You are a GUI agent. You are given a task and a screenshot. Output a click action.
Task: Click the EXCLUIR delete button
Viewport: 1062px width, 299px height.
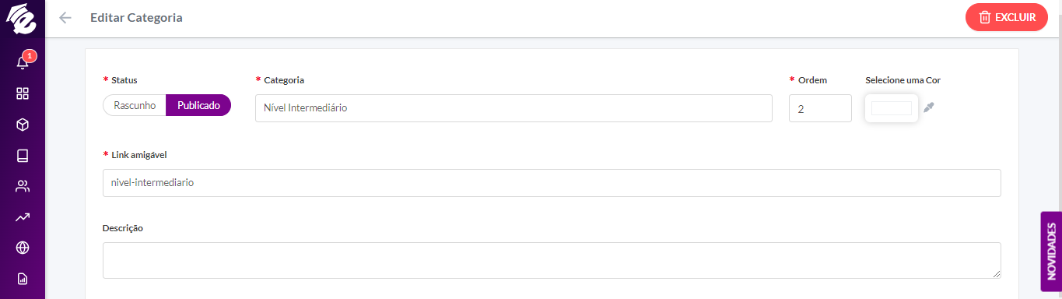click(1007, 17)
